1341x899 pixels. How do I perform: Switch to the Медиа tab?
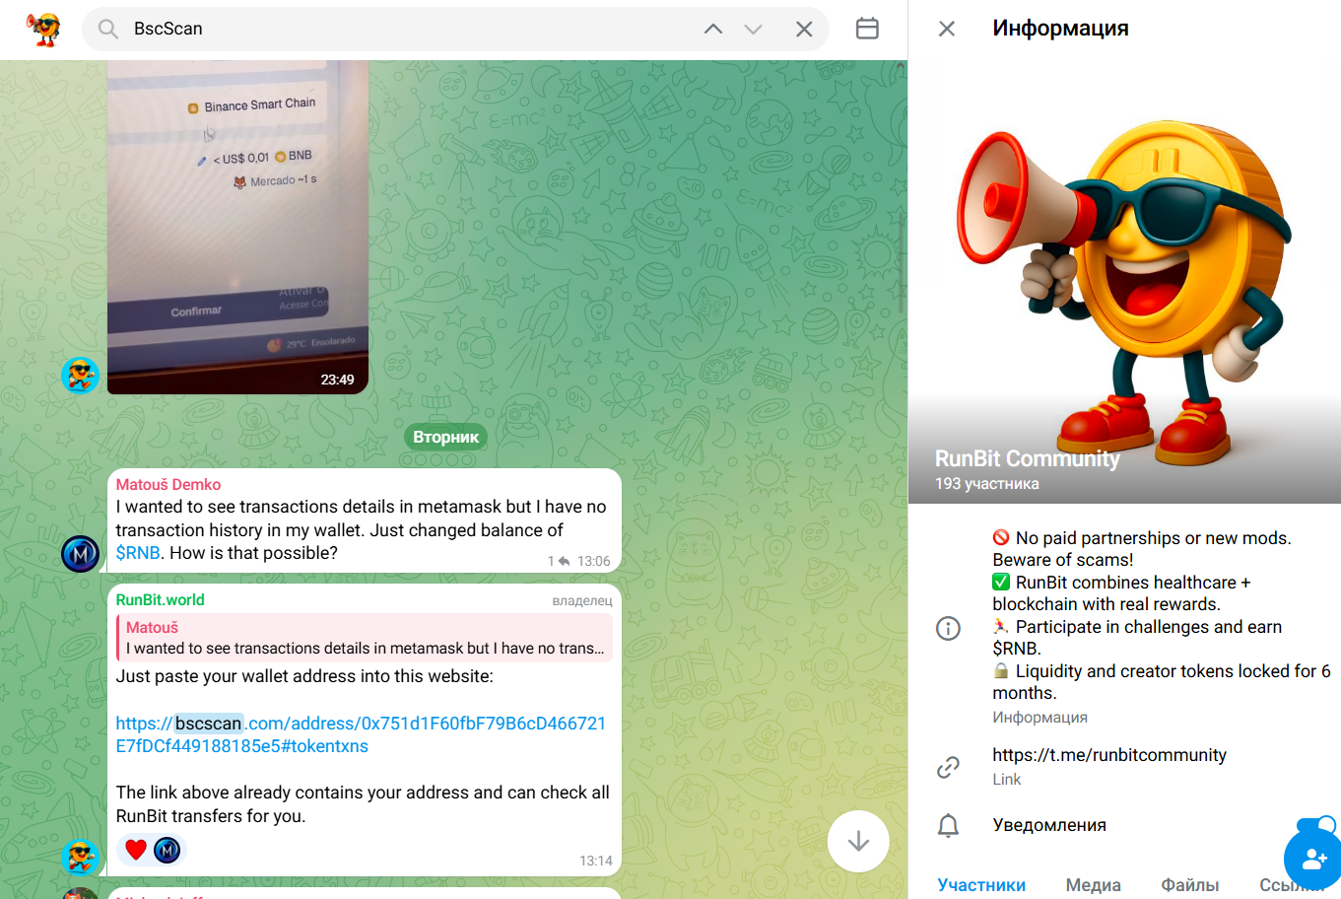click(1094, 885)
